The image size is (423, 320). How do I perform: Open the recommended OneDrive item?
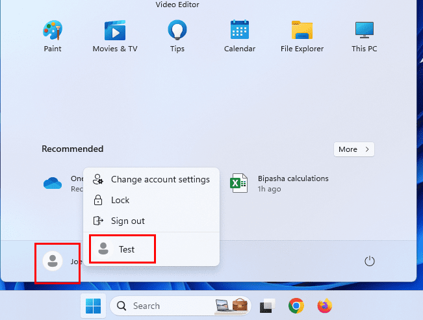60,184
